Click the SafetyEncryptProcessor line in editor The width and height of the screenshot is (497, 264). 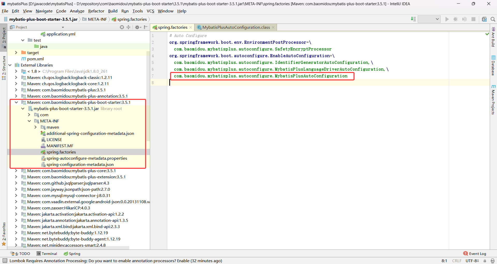tap(252, 49)
